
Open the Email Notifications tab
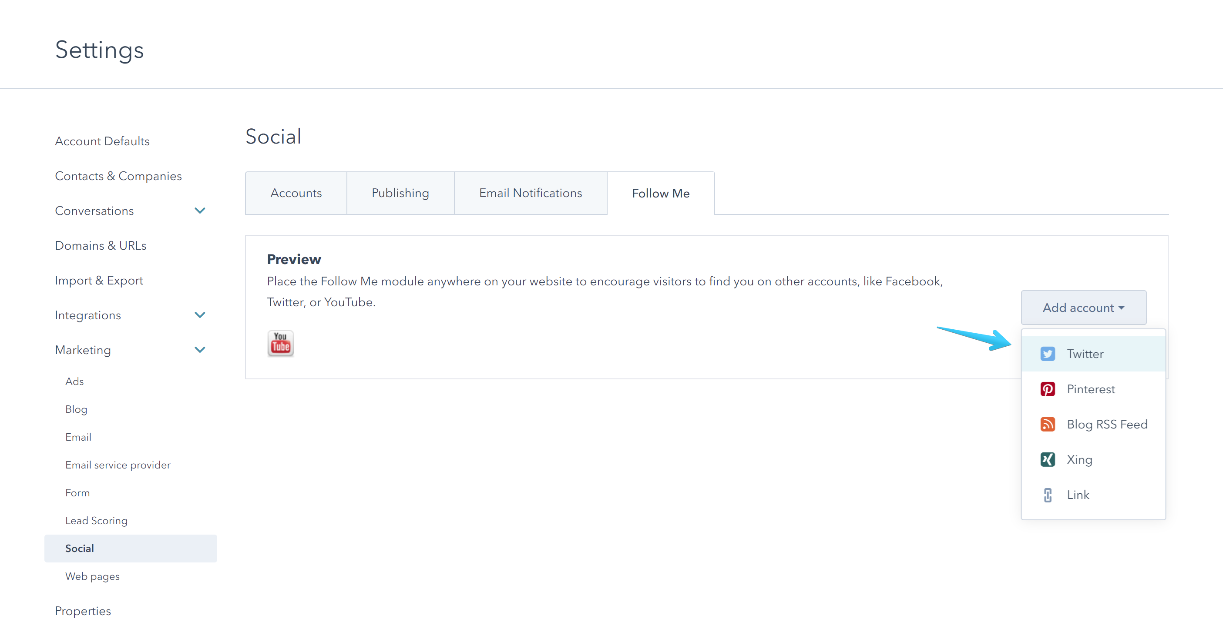click(530, 193)
